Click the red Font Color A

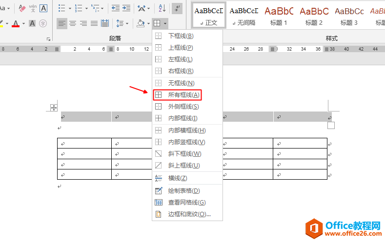[16, 23]
